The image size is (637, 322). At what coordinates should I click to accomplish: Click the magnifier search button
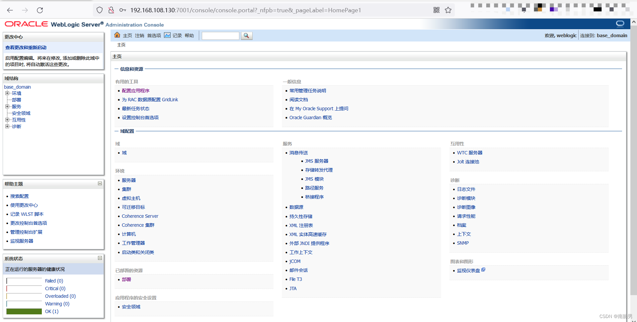tap(246, 36)
